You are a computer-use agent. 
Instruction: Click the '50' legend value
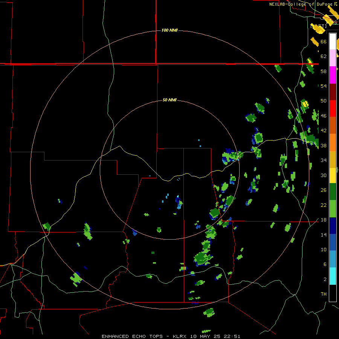(324, 101)
